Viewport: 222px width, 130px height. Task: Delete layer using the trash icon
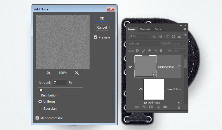(179, 107)
